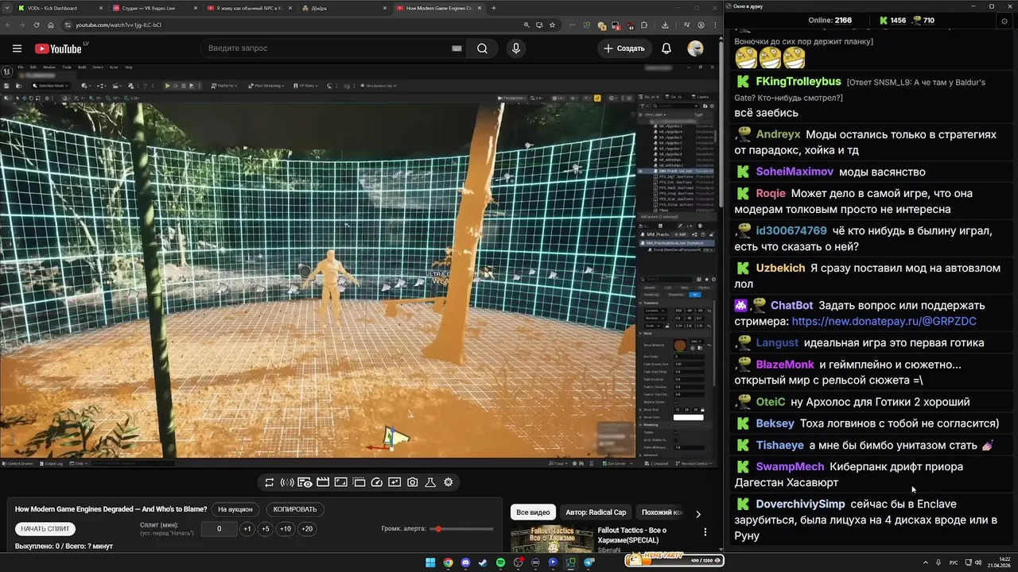Open browser downloads
The height and width of the screenshot is (572, 1018).
pyautogui.click(x=665, y=25)
